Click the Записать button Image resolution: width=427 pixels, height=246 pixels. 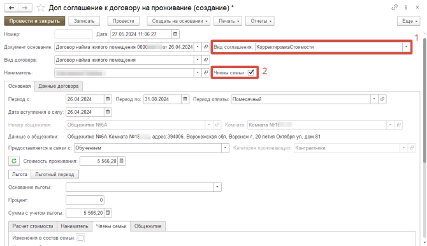[84, 21]
